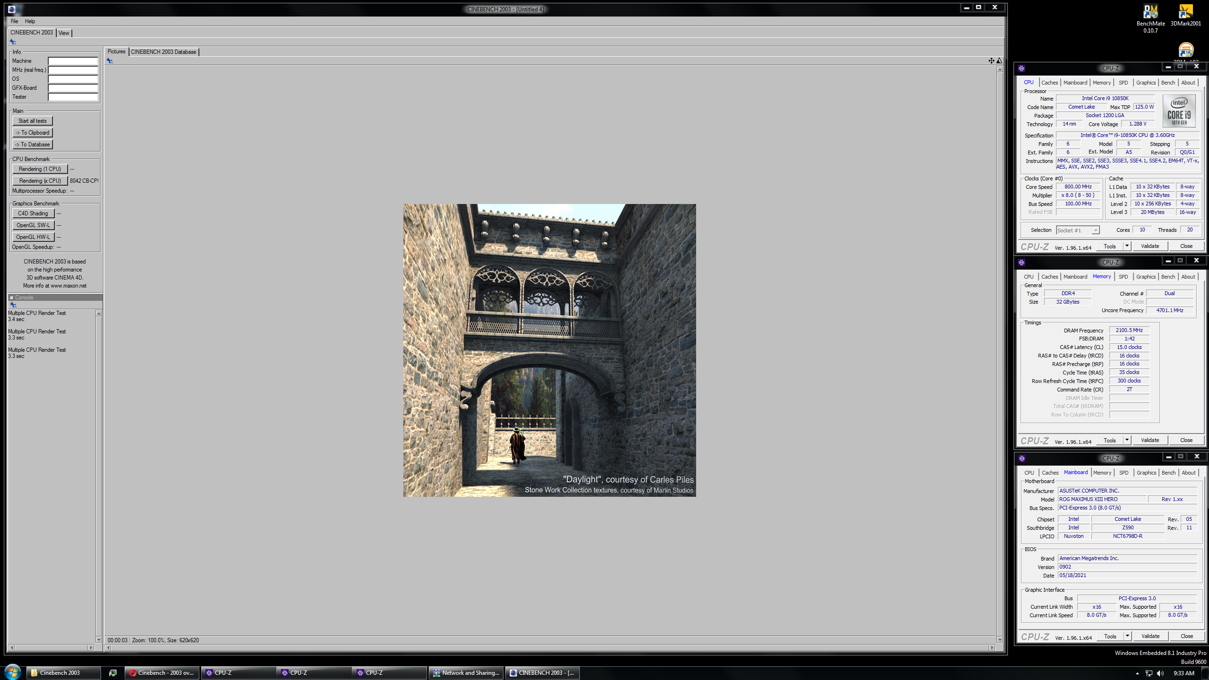Switch to Network and Sharing taskbar item

click(x=466, y=673)
